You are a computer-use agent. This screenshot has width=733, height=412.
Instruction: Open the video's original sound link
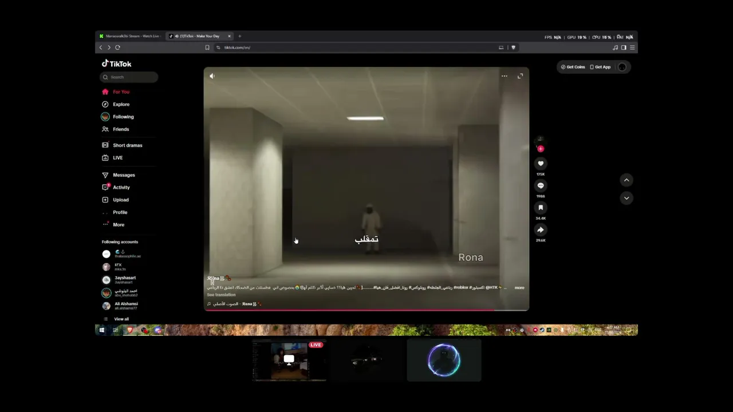(x=234, y=304)
